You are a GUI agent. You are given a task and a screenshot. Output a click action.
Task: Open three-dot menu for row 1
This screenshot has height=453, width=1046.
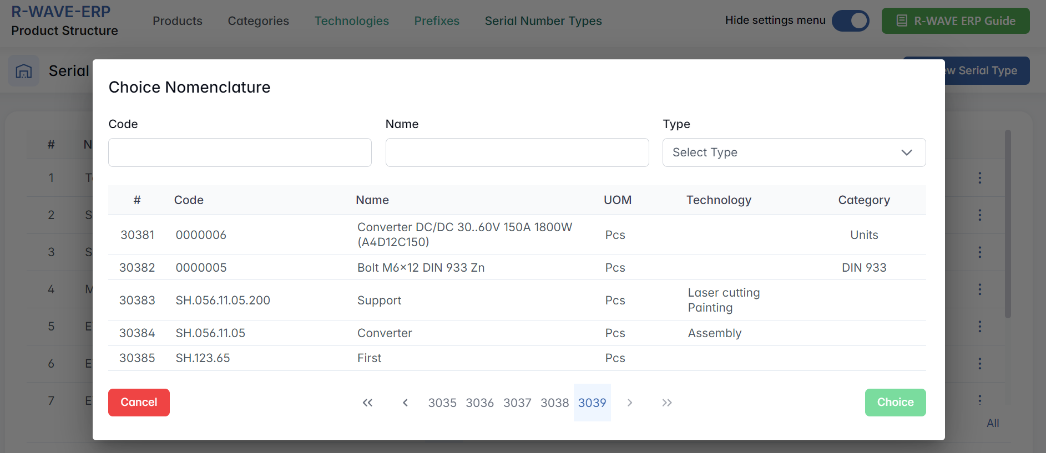pos(979,178)
